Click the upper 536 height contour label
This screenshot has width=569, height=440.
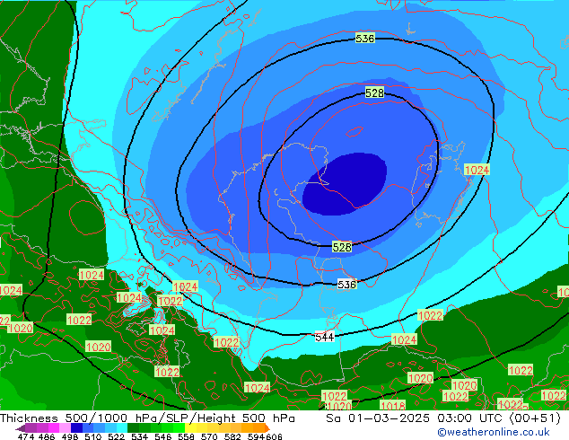[364, 39]
